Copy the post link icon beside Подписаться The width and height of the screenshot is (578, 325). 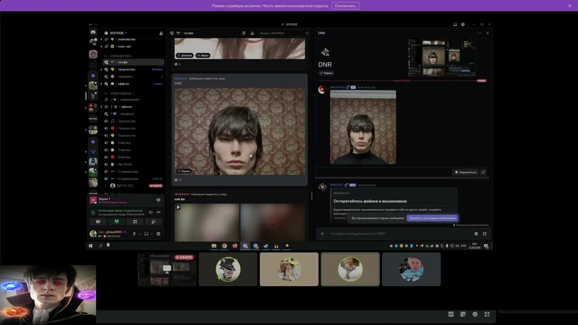click(483, 172)
